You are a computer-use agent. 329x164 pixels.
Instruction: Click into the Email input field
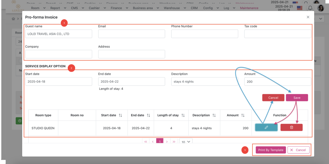(x=131, y=34)
